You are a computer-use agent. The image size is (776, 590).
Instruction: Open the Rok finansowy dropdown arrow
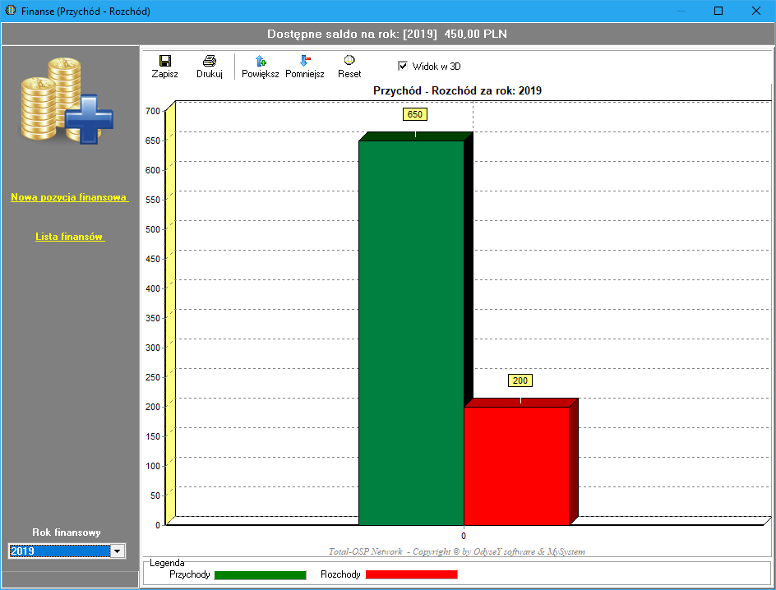click(x=118, y=551)
